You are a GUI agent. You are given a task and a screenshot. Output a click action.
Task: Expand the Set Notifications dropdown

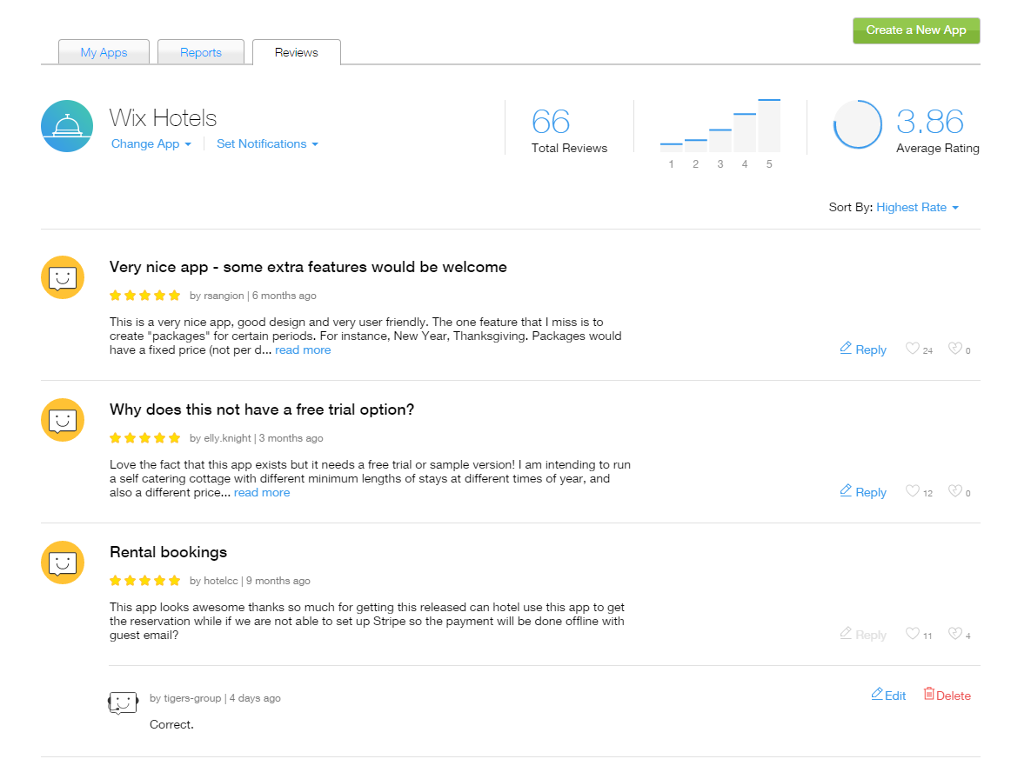(267, 143)
